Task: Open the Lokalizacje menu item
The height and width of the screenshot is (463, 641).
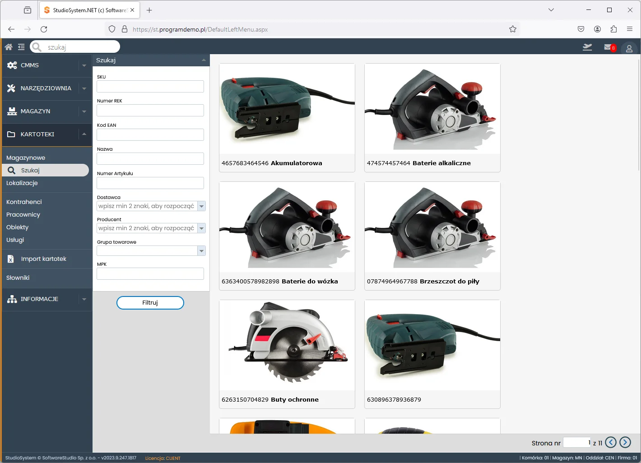Action: 22,183
